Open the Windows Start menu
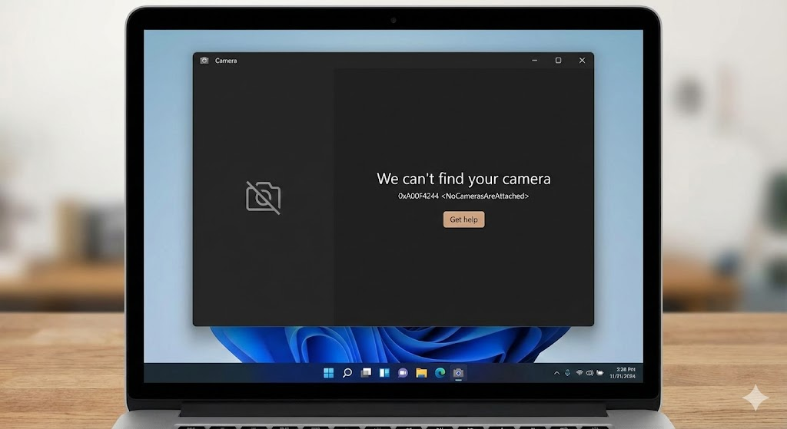 click(x=329, y=373)
